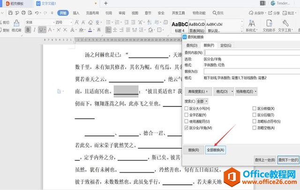Open the References ribbon tab
The height and width of the screenshot is (190, 300).
[x=109, y=13]
